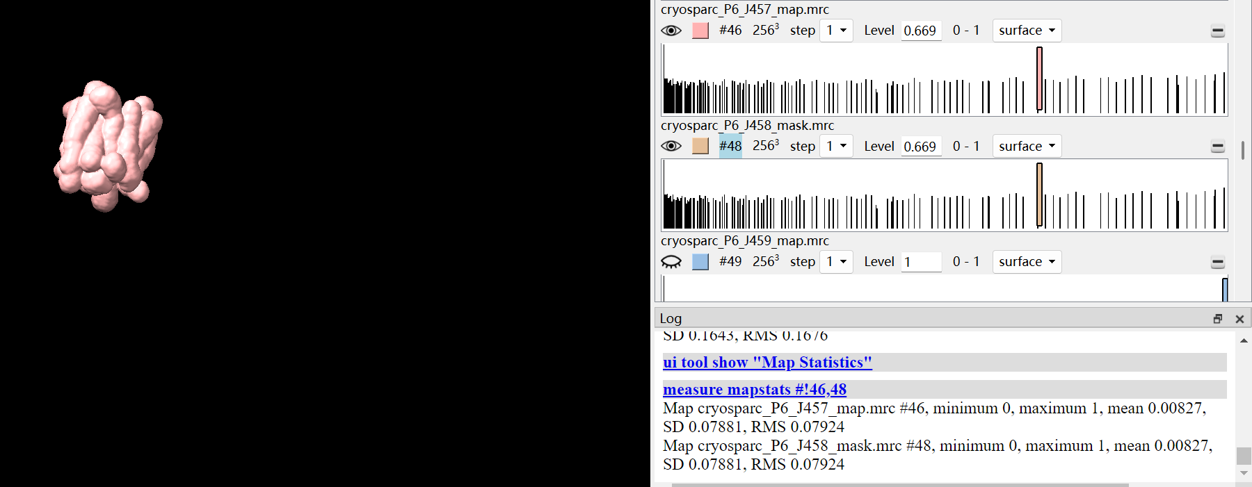Select highlighted #48 model ID label
Image resolution: width=1252 pixels, height=487 pixels.
point(730,146)
